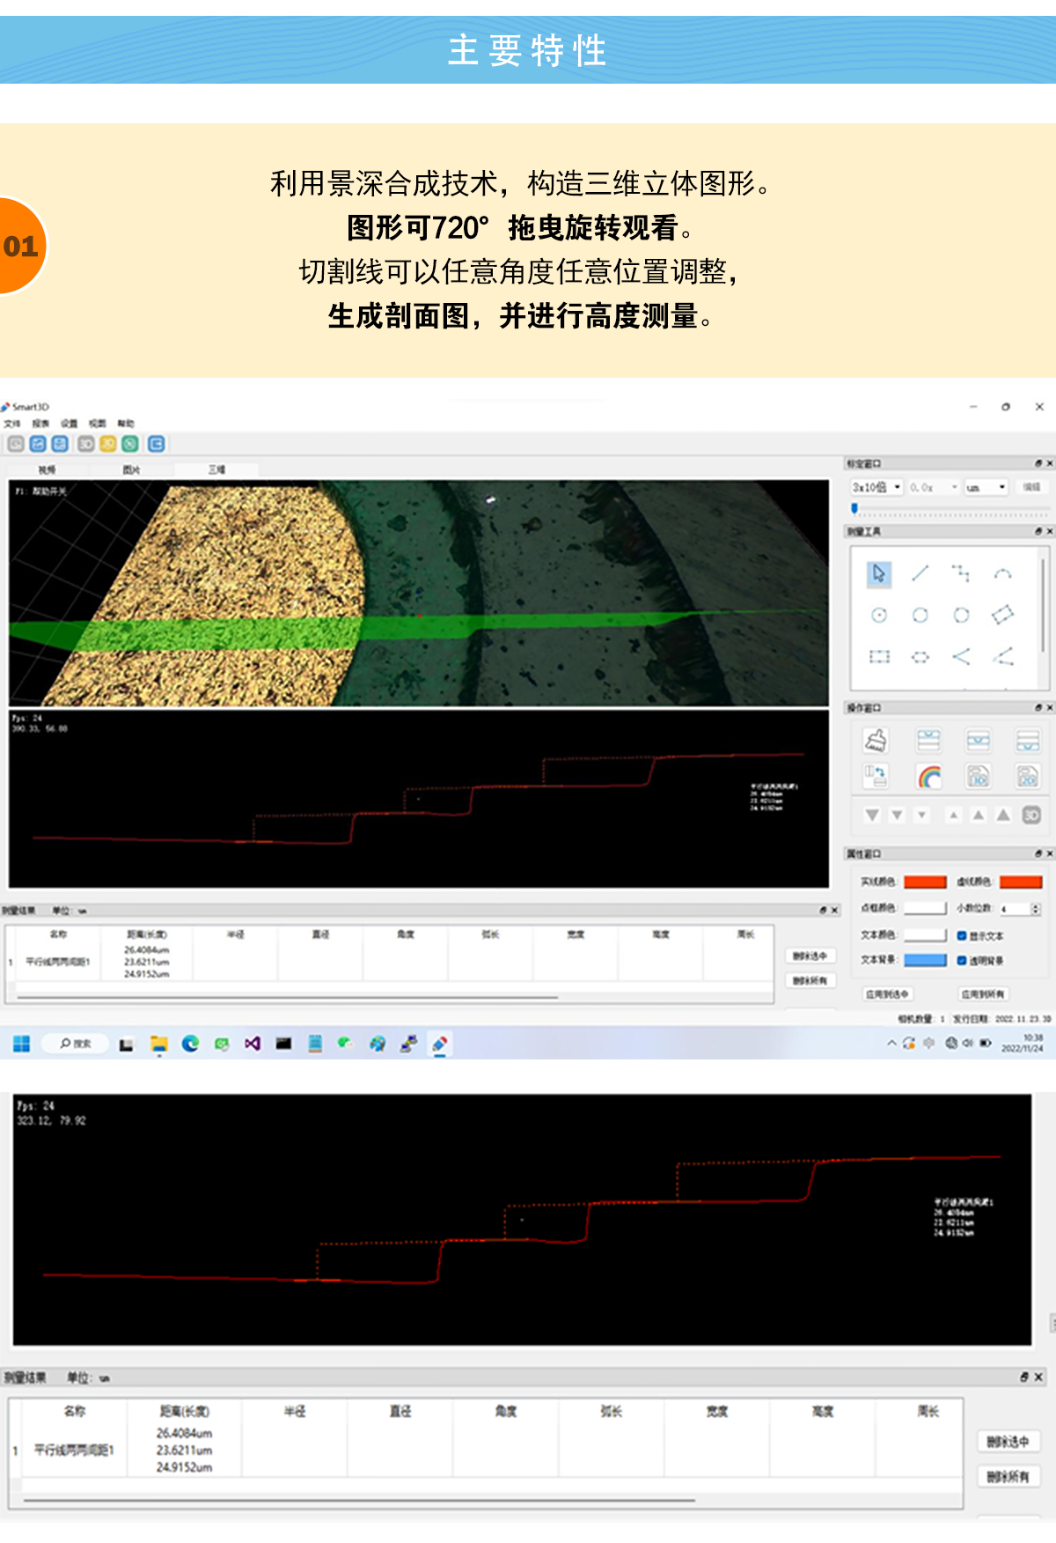
Task: Click the 应用到所有 button
Action: [x=983, y=993]
